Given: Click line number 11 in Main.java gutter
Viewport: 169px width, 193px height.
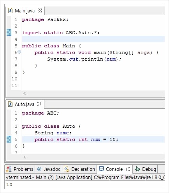Looking at the screenshot, I should (x=14, y=85).
